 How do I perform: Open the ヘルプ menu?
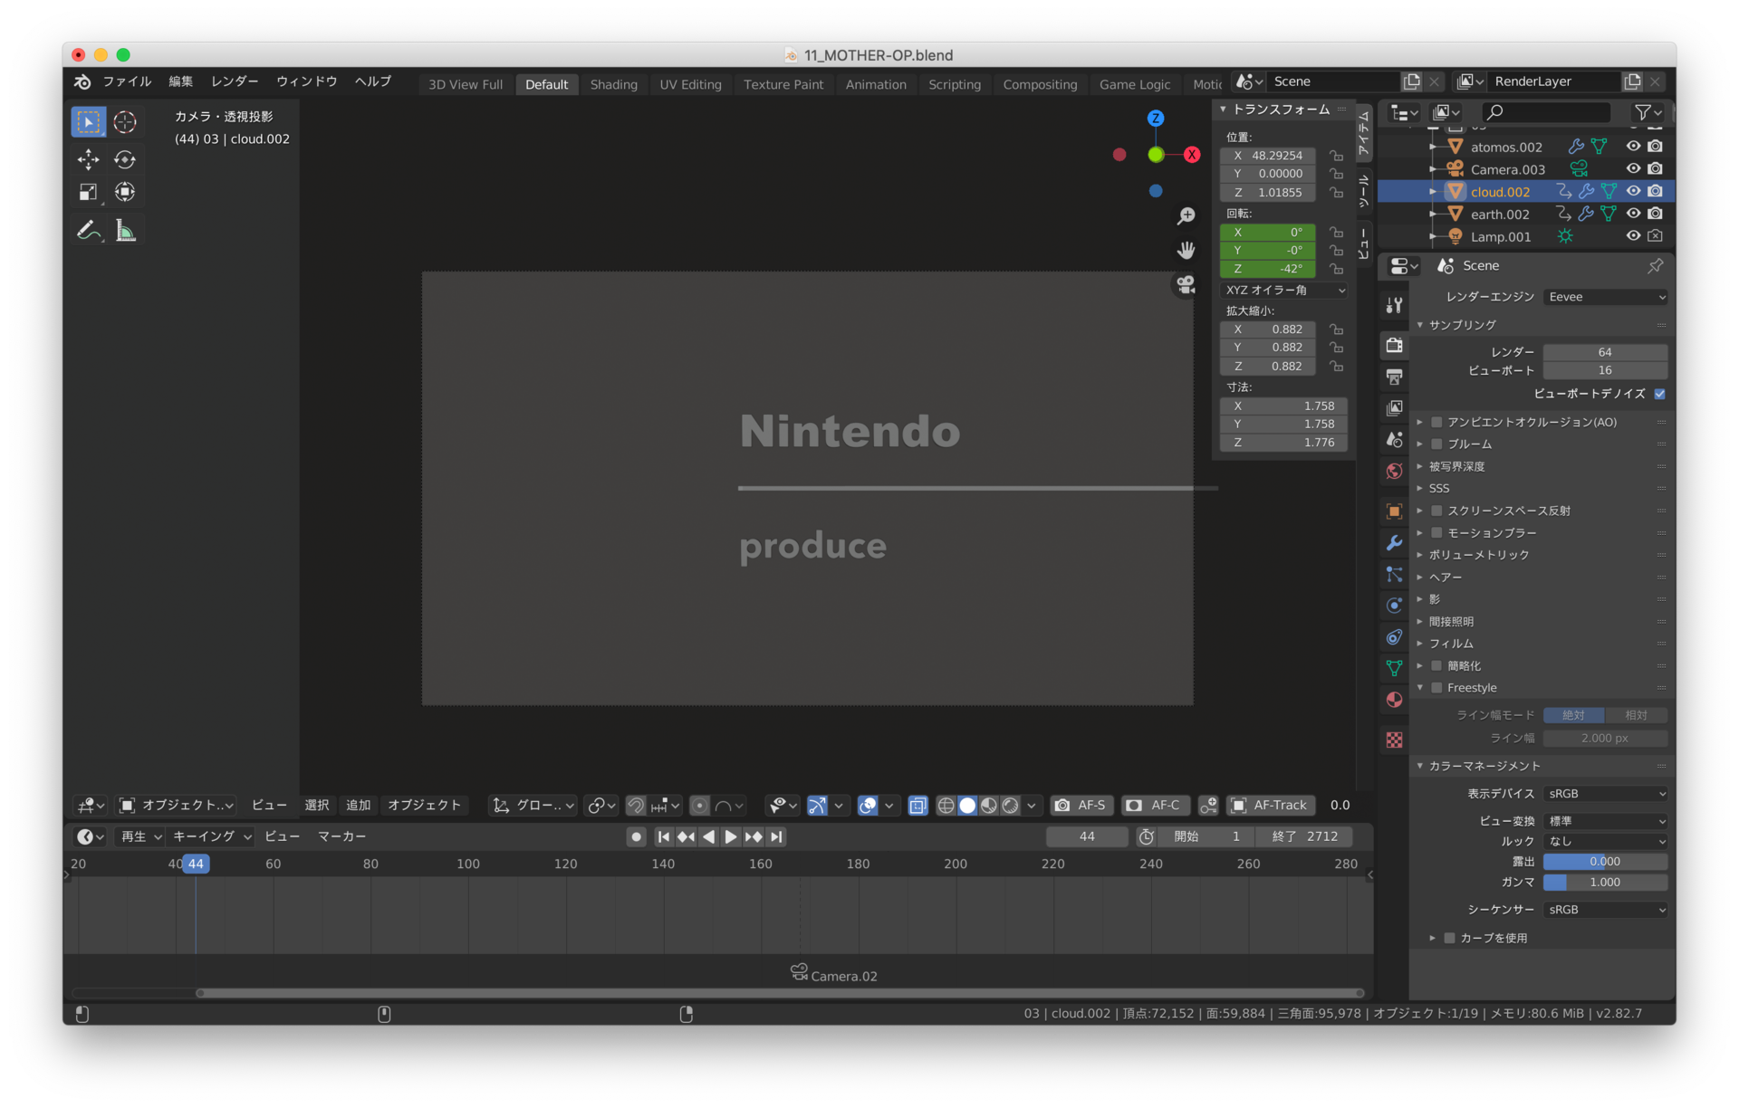pos(373,81)
